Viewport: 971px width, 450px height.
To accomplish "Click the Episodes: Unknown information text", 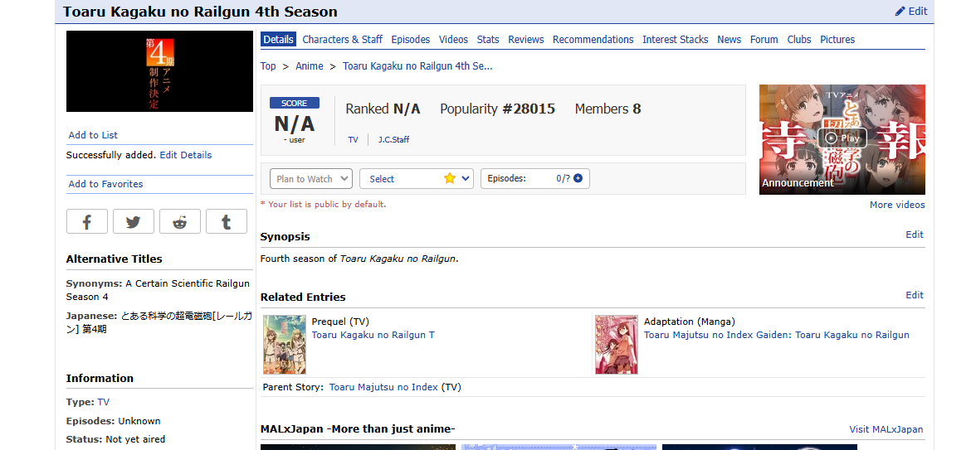I will [114, 421].
